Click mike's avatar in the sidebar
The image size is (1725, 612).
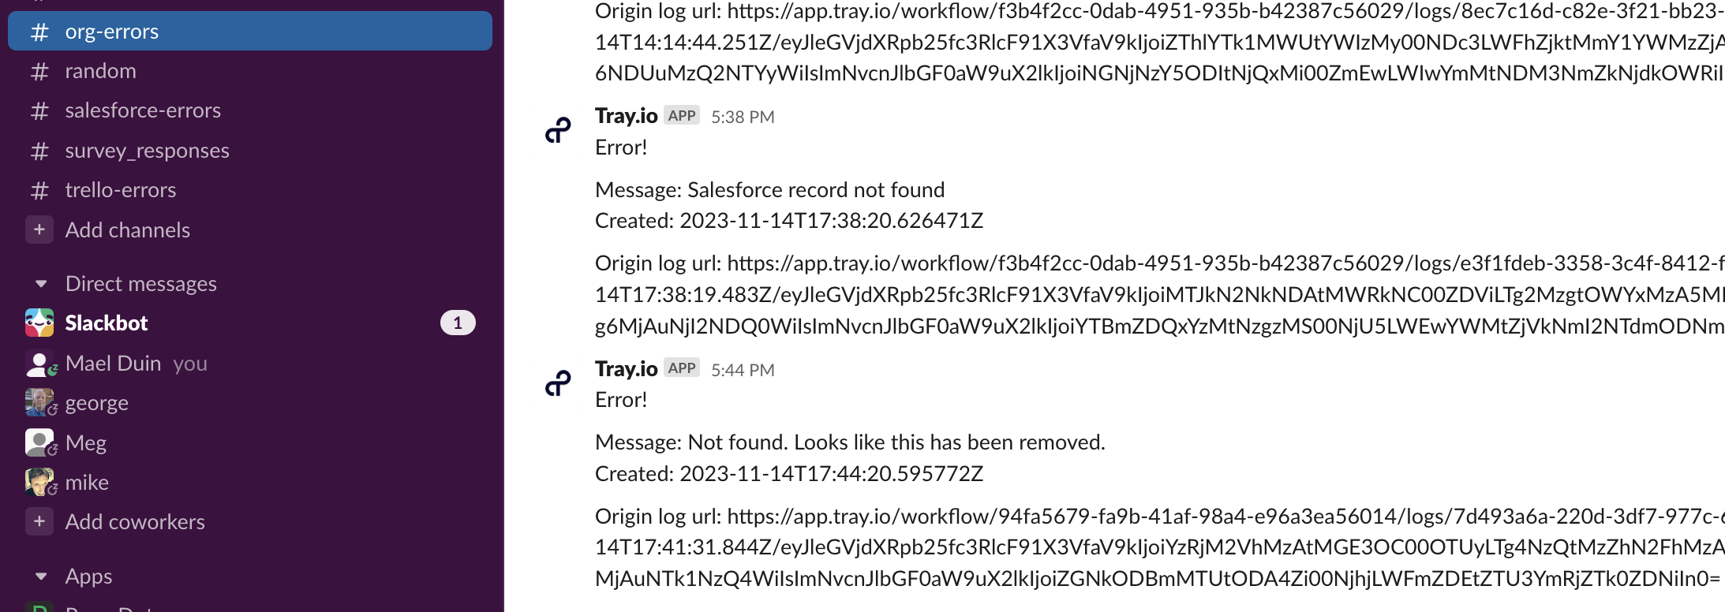pos(39,482)
